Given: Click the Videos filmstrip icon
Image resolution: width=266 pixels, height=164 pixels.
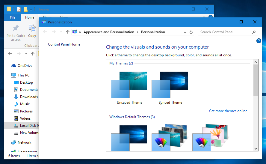Looking at the screenshot, I should point(16,118).
